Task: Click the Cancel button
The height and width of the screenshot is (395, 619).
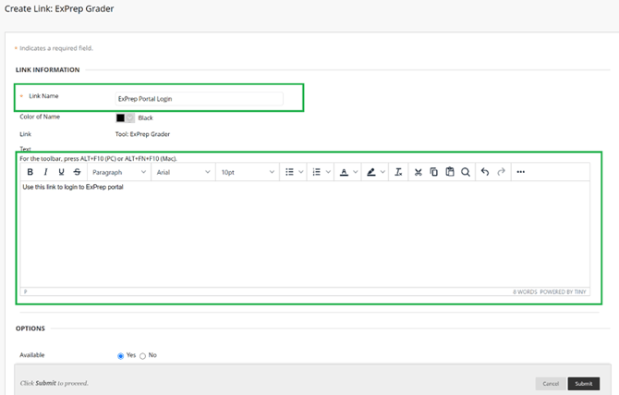Action: [551, 384]
